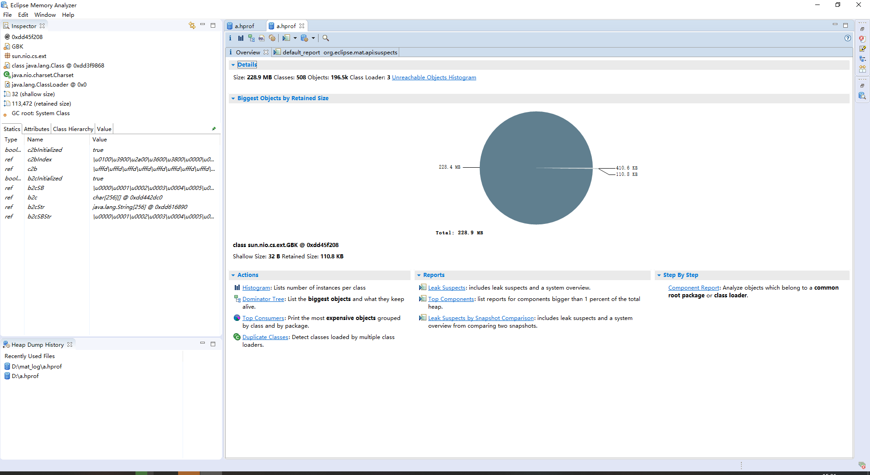870x475 pixels.
Task: Open the Top Consumers link
Action: coord(263,318)
